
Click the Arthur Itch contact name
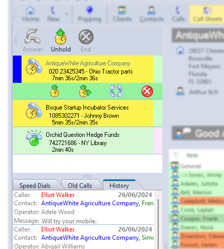coord(203,92)
